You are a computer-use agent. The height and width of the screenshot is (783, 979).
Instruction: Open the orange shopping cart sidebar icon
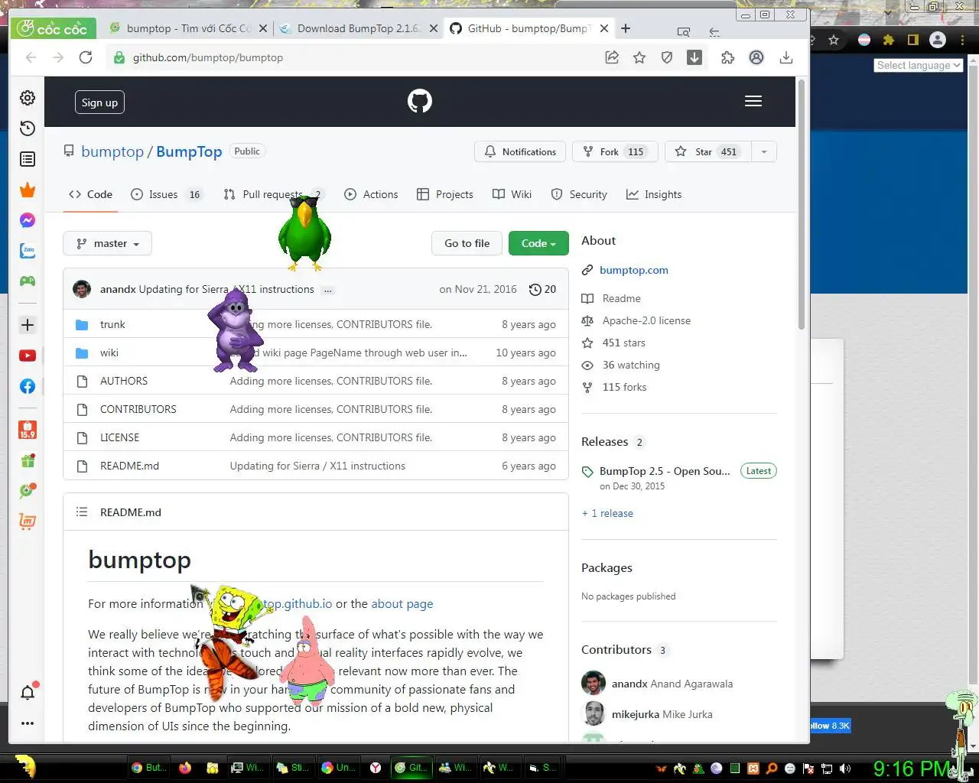pos(28,521)
